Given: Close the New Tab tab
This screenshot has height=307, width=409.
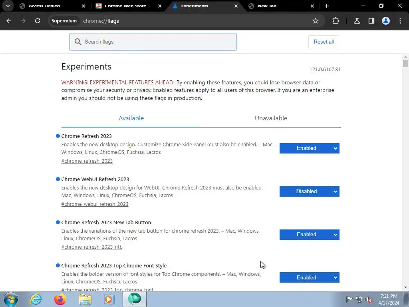Looking at the screenshot, I should (312, 6).
